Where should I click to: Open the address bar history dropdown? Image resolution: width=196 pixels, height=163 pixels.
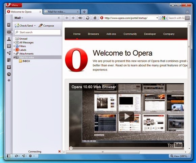(157, 18)
